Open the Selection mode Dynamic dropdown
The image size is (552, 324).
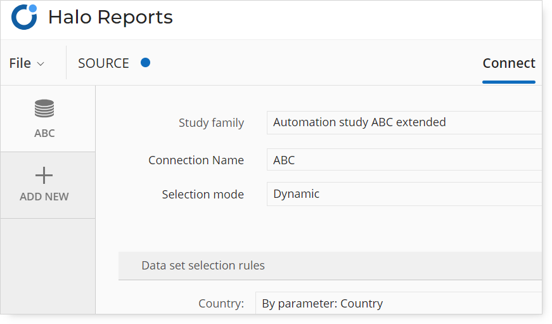404,193
